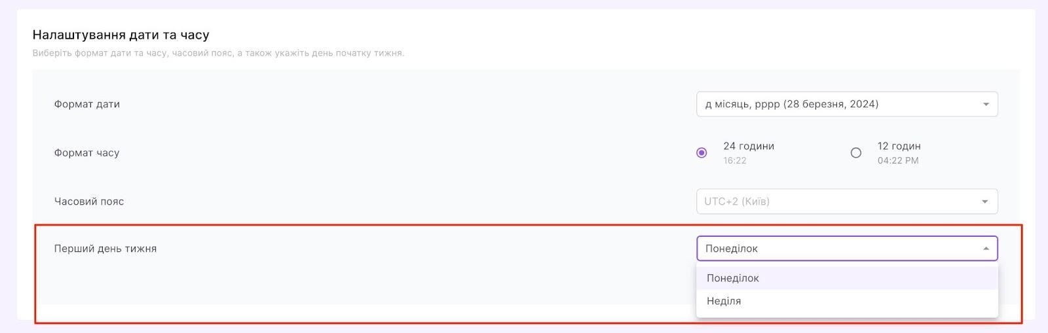
Task: Click the "Часовий пояс" label
Action: point(89,202)
